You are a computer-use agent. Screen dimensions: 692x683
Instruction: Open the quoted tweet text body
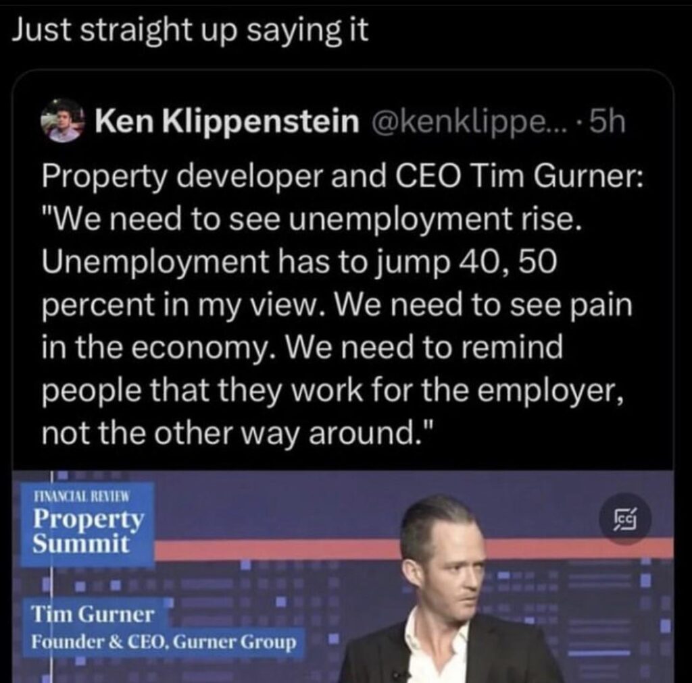coord(338,304)
